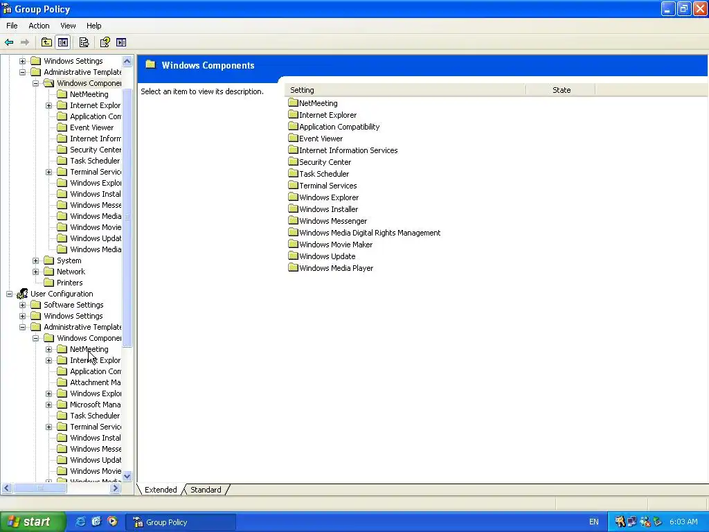The height and width of the screenshot is (532, 709).
Task: Select Software Settings in the console tree
Action: pyautogui.click(x=73, y=305)
